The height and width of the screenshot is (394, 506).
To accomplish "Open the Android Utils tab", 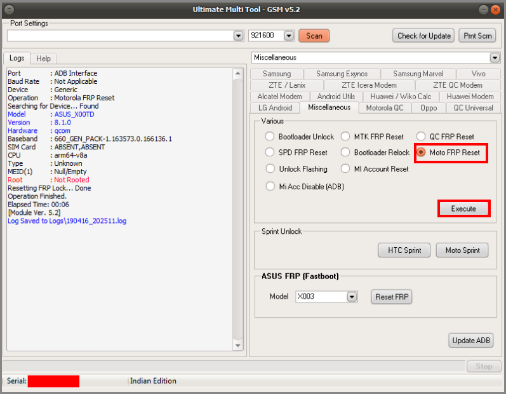I will pos(336,96).
